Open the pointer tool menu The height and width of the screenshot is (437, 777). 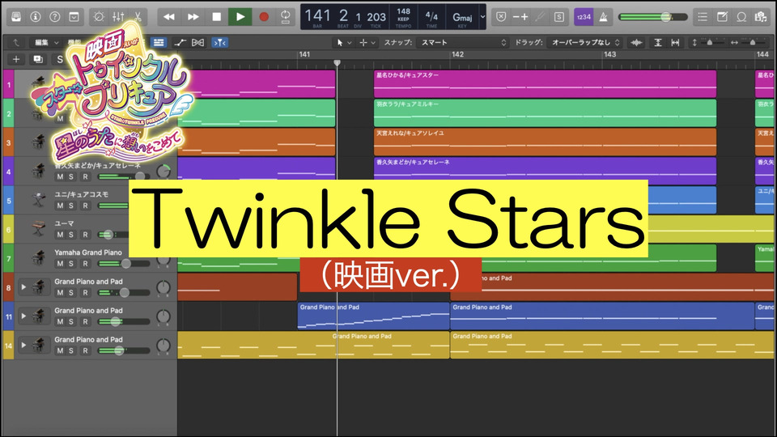pos(343,43)
